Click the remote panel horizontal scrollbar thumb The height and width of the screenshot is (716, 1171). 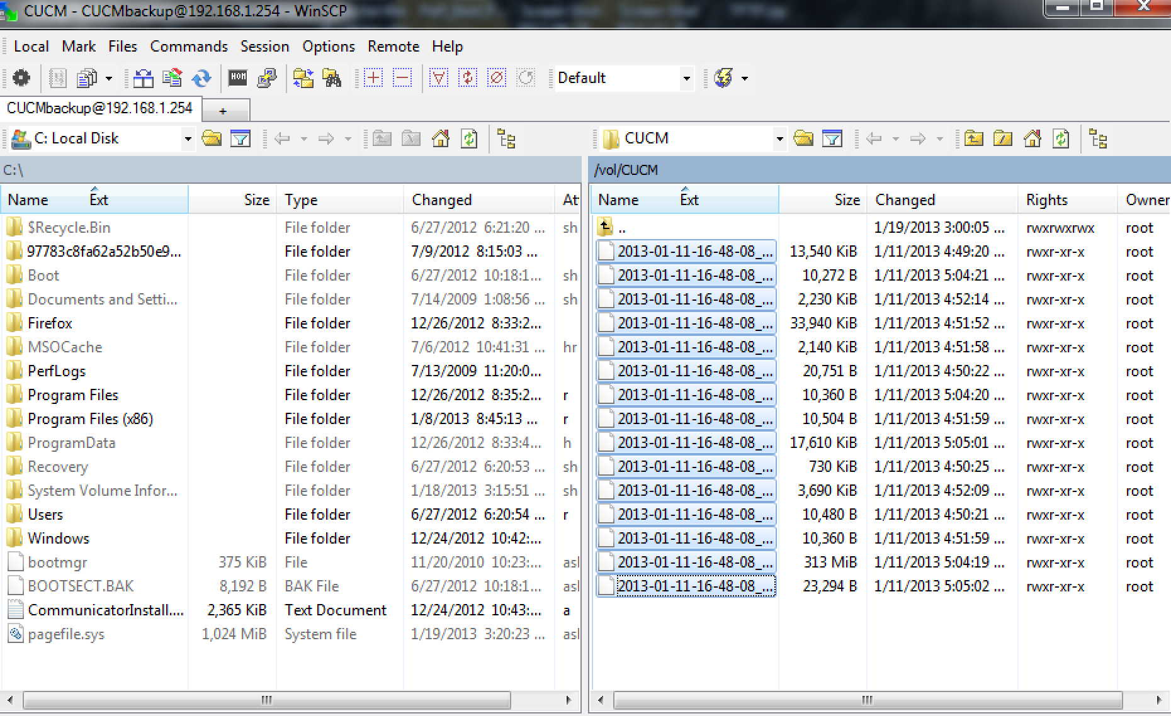click(x=868, y=700)
